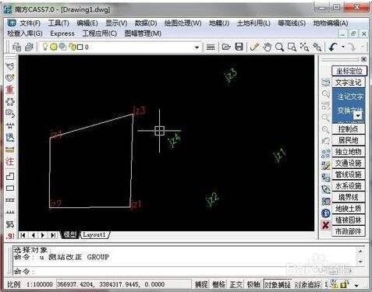Open file with folder toolbar icon
The image size is (372, 292).
(x=226, y=47)
